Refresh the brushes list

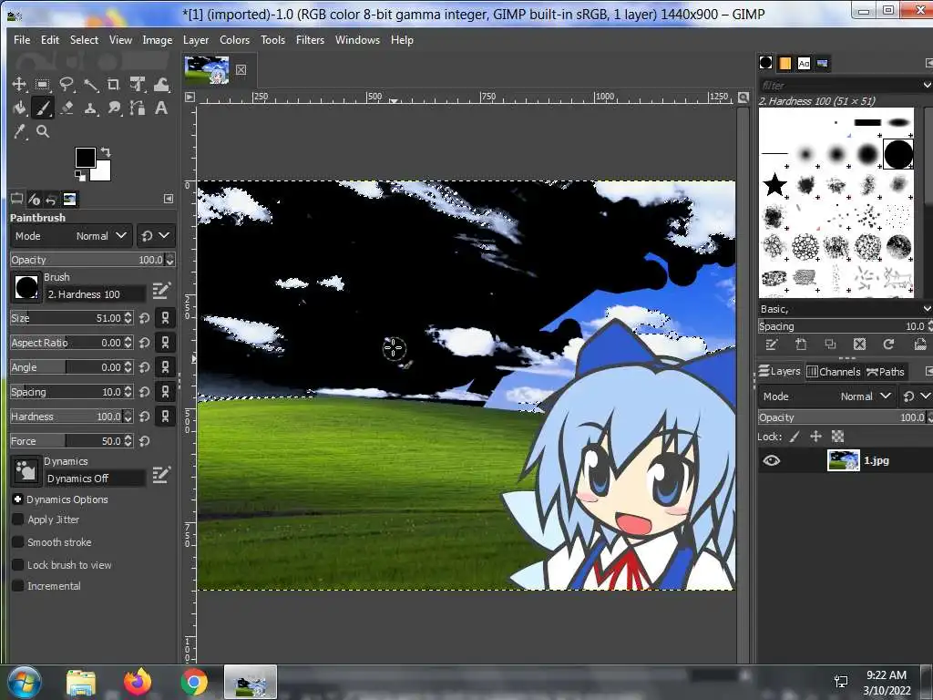[x=888, y=344]
